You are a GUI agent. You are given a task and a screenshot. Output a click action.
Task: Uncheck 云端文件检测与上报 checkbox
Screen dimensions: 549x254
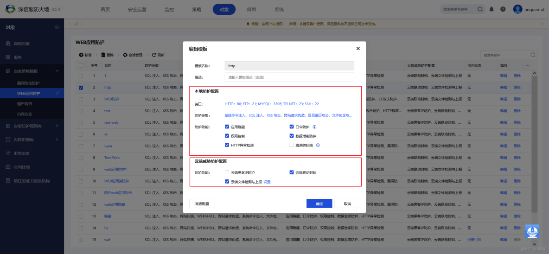pyautogui.click(x=227, y=182)
